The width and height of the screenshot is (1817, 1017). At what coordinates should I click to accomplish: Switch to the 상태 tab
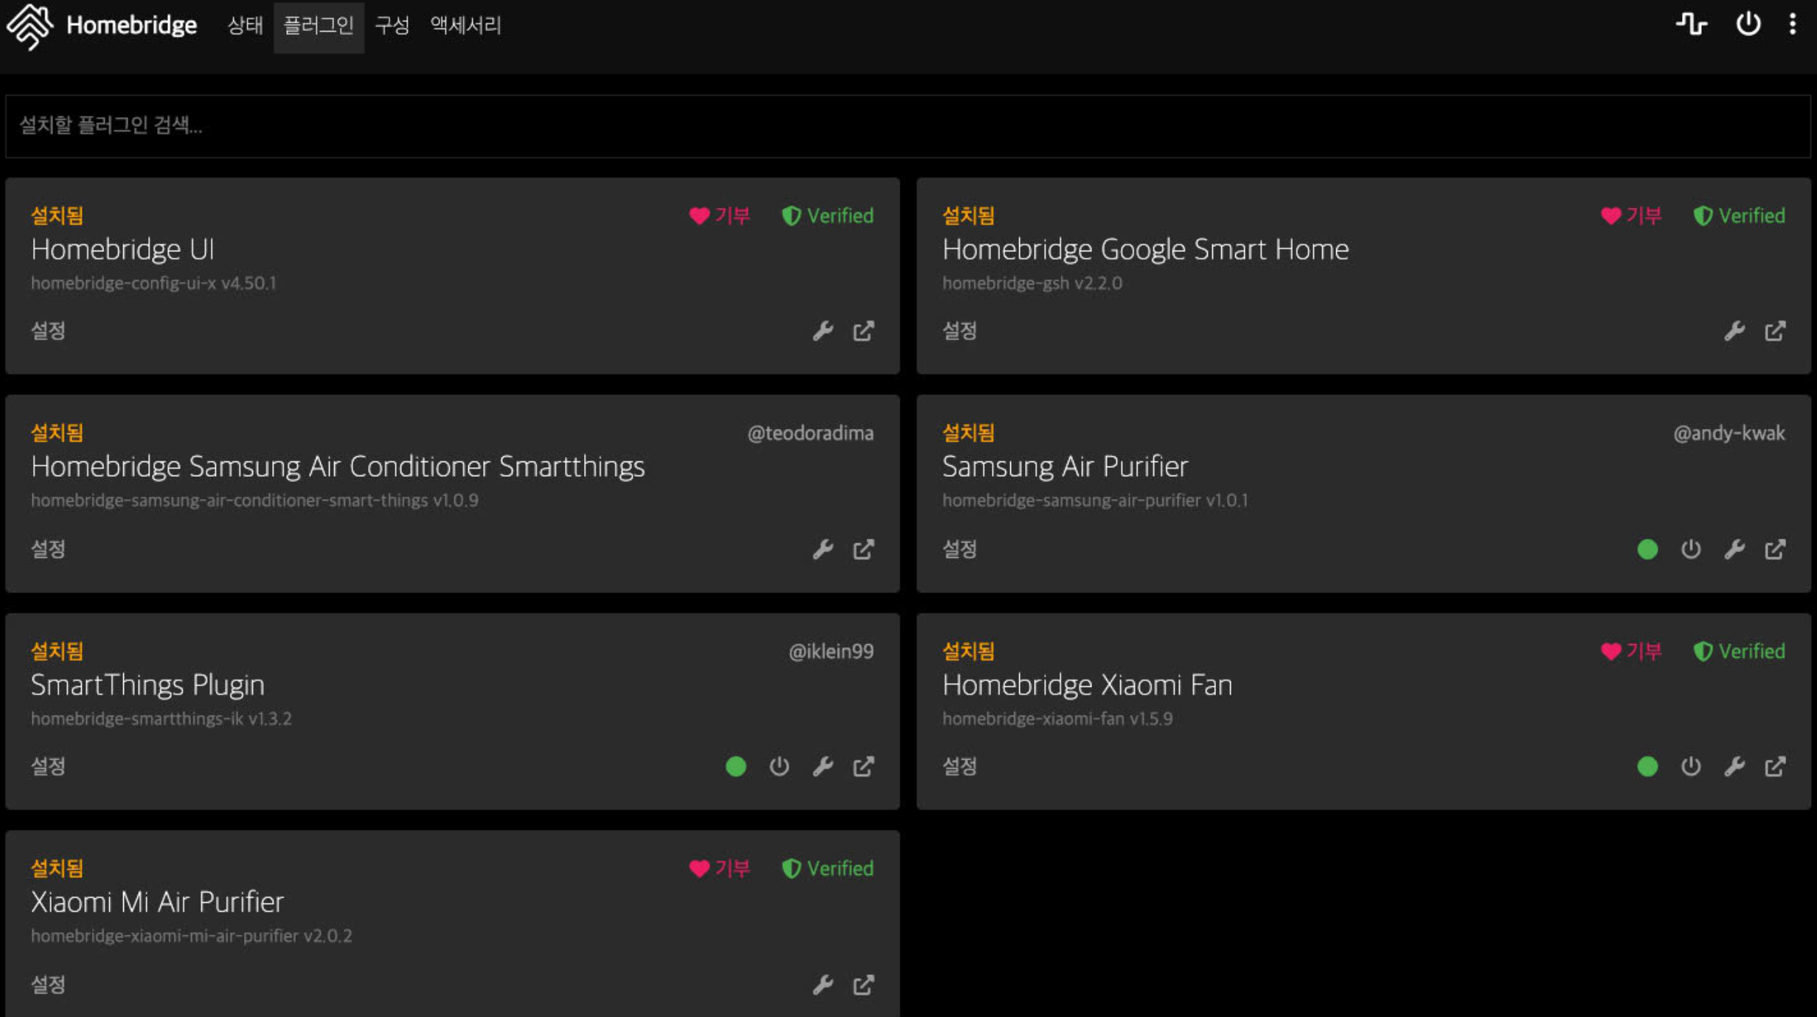(245, 26)
